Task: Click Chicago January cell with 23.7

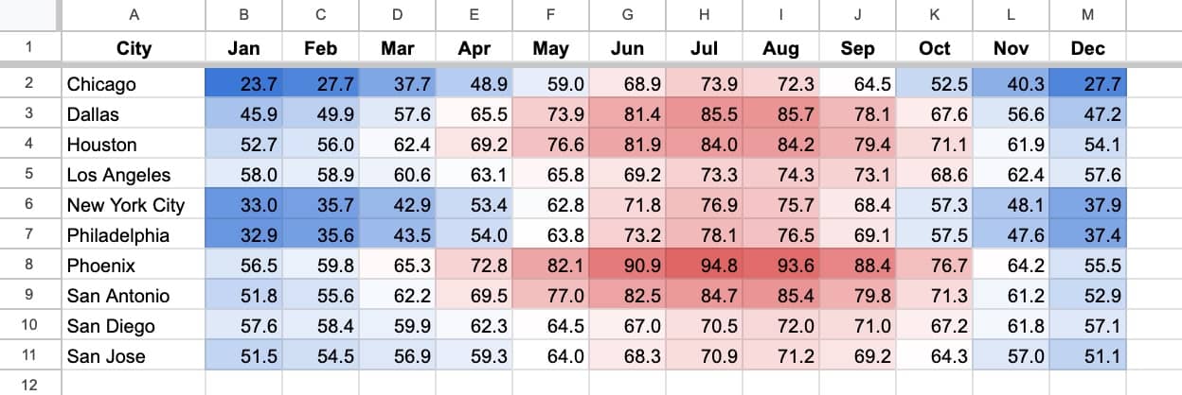Action: pos(243,84)
